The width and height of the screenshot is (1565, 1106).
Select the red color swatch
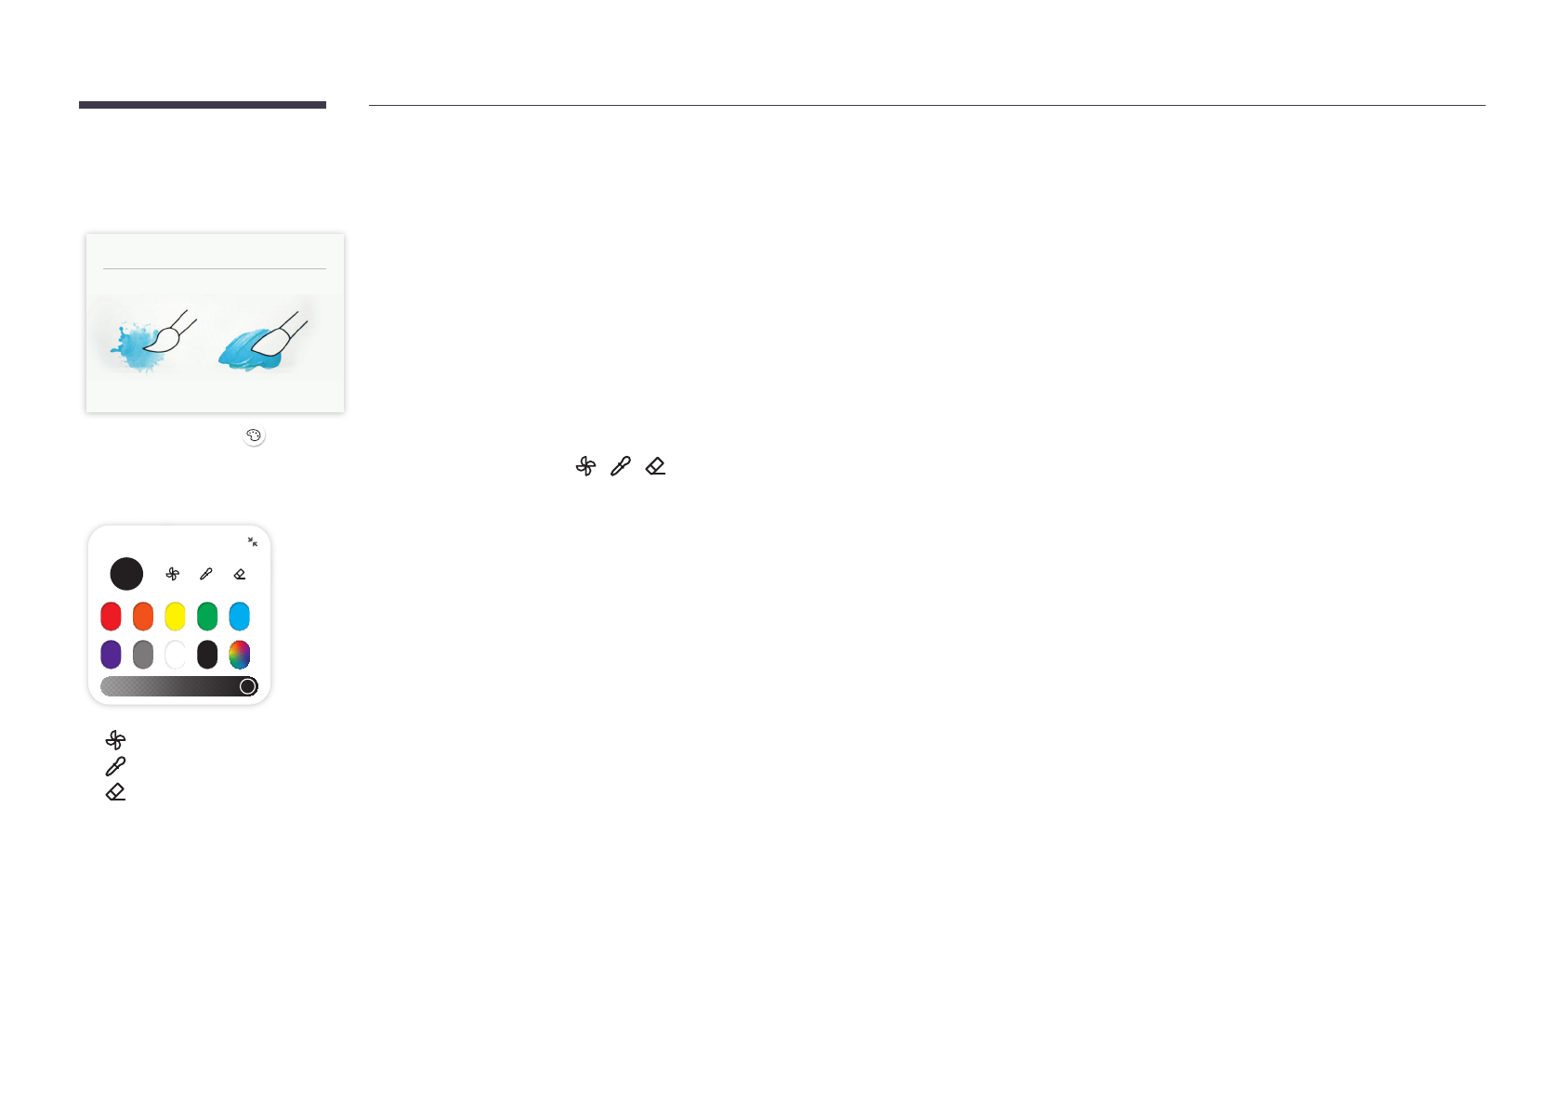coord(111,616)
